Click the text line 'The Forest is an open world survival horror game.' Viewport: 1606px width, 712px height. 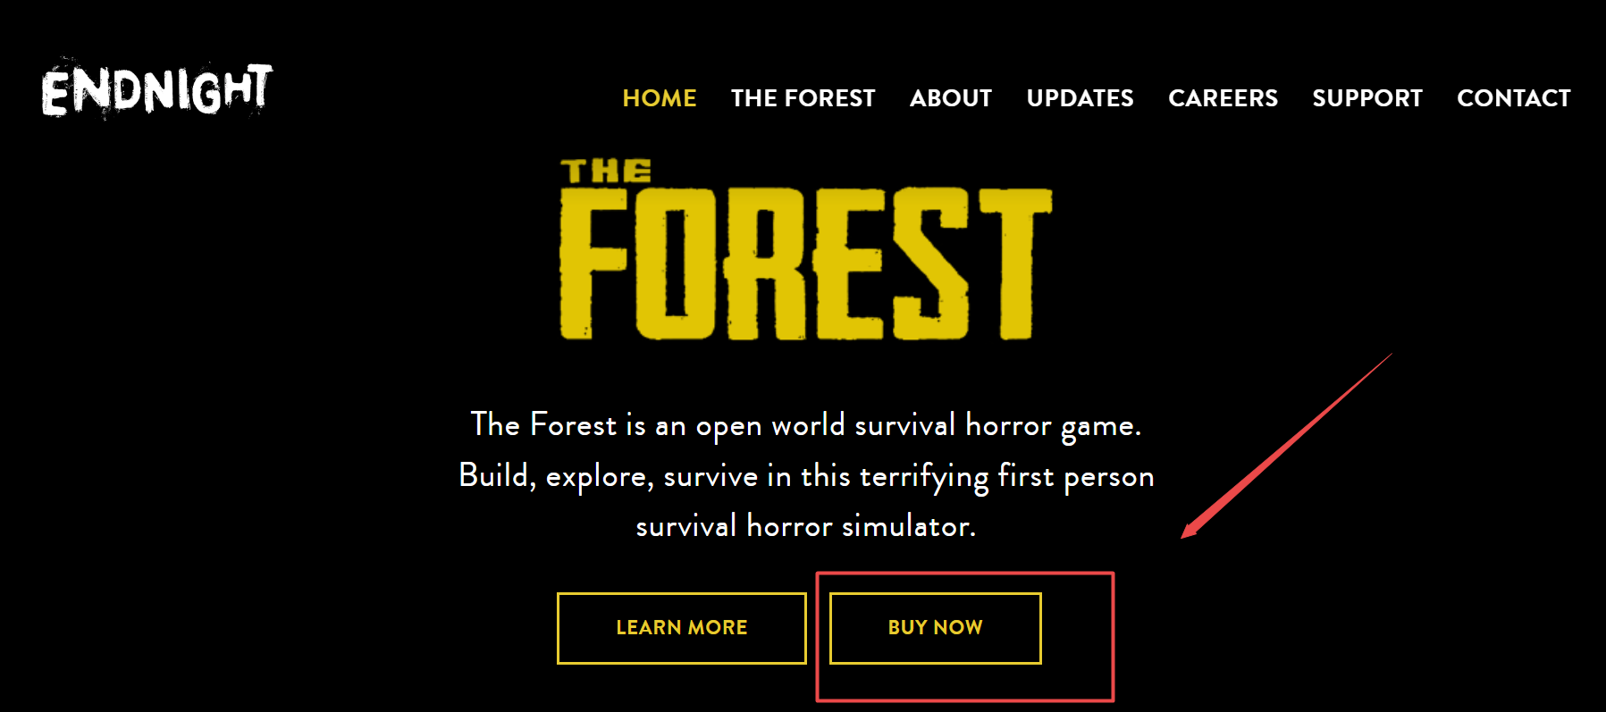tap(806, 426)
